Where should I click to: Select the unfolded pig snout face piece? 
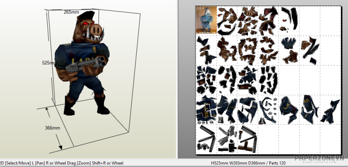click(x=249, y=12)
